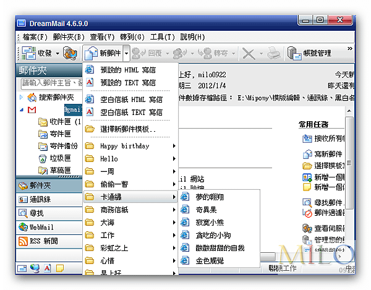
Task: Click the 回覆 reply toolbar button
Action: coord(147,53)
